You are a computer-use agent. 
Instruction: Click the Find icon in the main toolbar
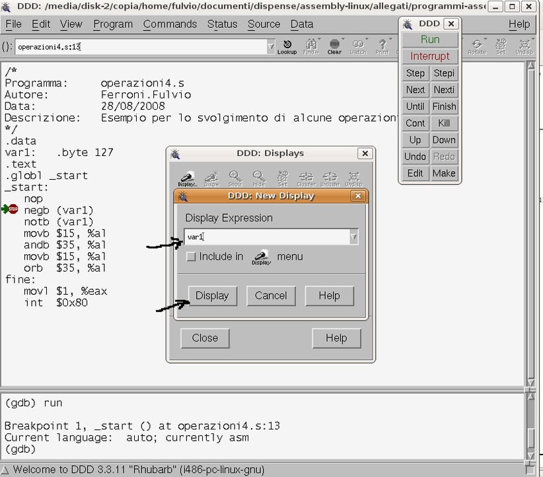310,47
